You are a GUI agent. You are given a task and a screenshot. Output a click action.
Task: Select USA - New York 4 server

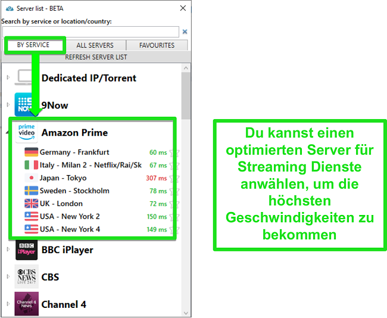tap(70, 229)
